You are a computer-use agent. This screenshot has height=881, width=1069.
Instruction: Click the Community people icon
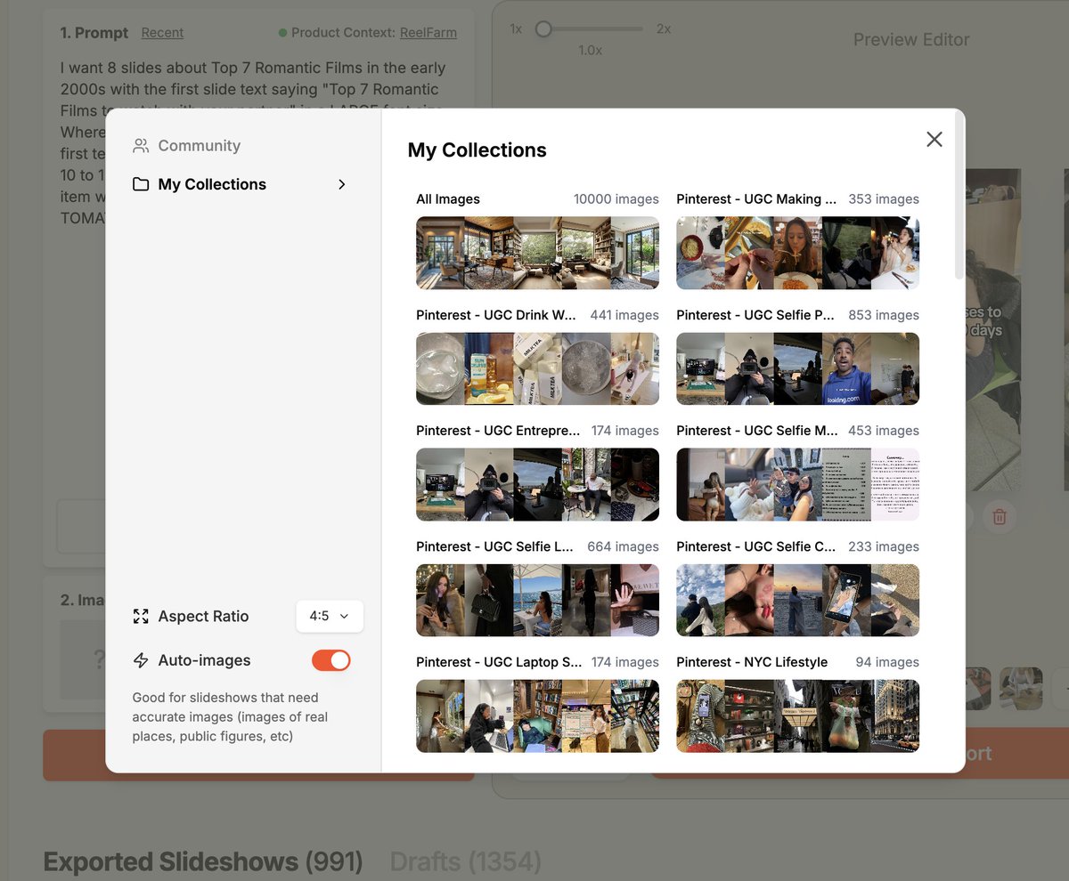[x=141, y=146]
